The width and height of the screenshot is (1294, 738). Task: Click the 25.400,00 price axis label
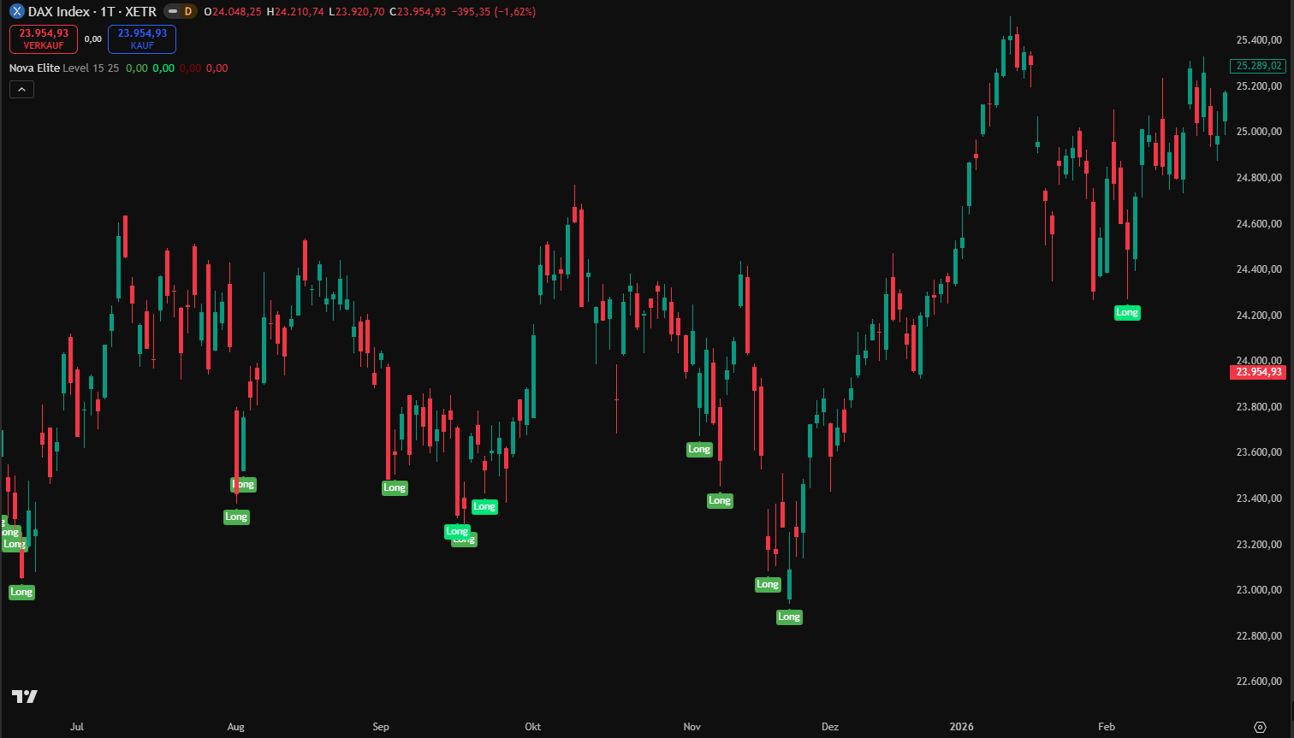1259,40
